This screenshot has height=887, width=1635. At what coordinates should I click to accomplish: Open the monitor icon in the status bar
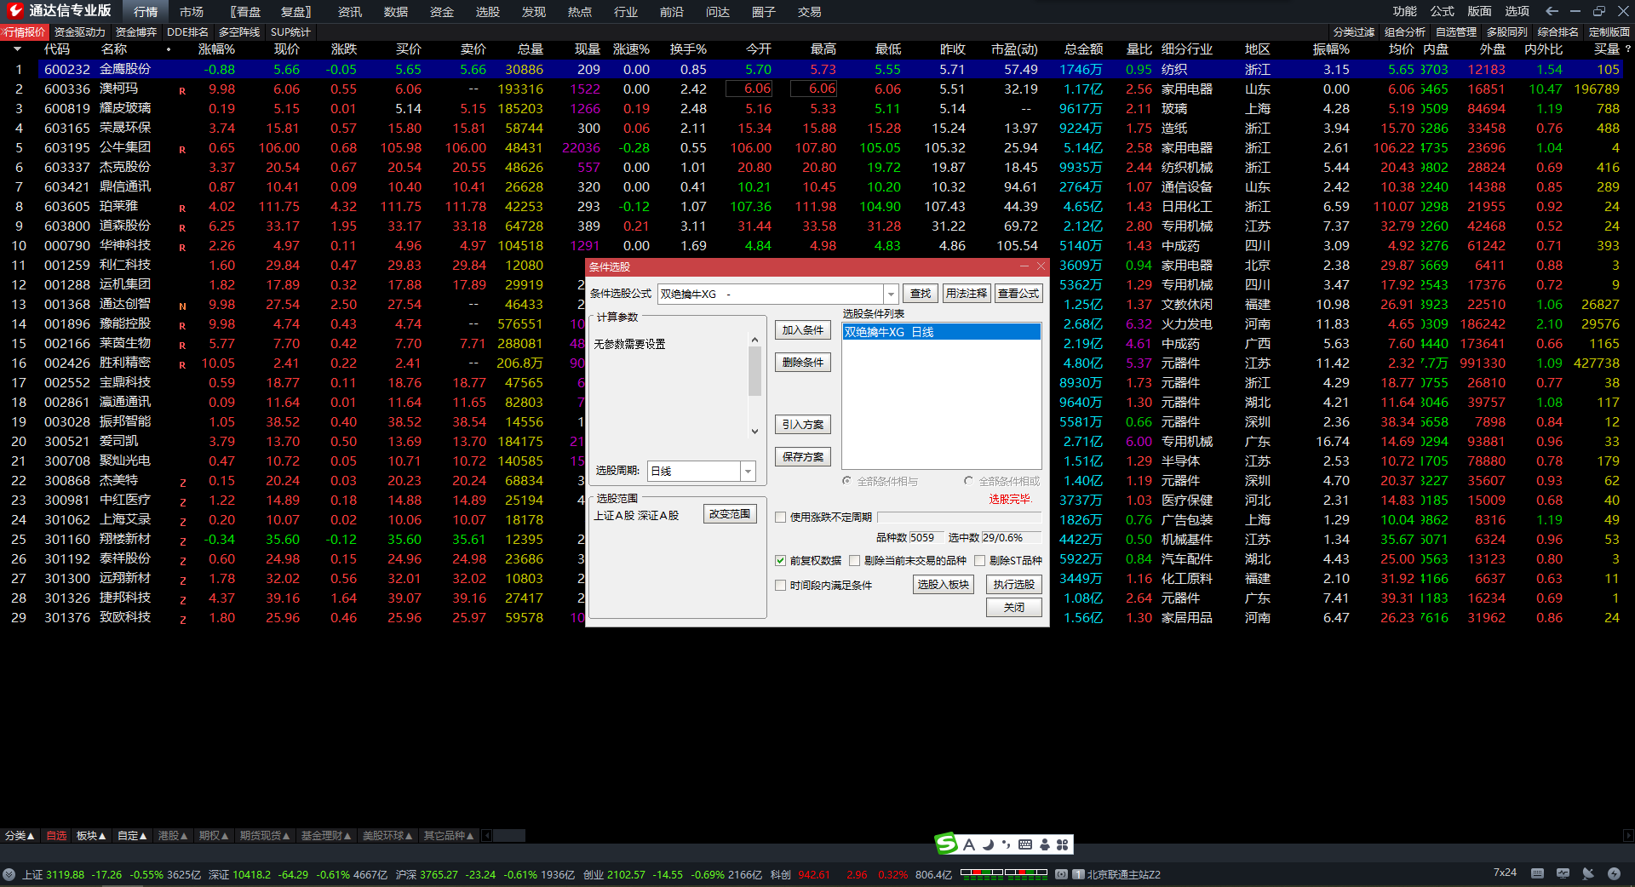[x=1563, y=873]
